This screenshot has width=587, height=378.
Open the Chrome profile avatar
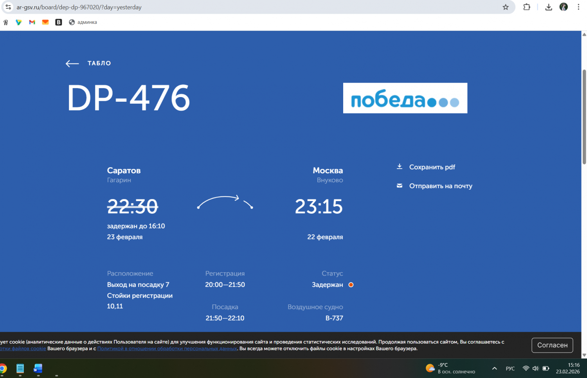click(564, 7)
